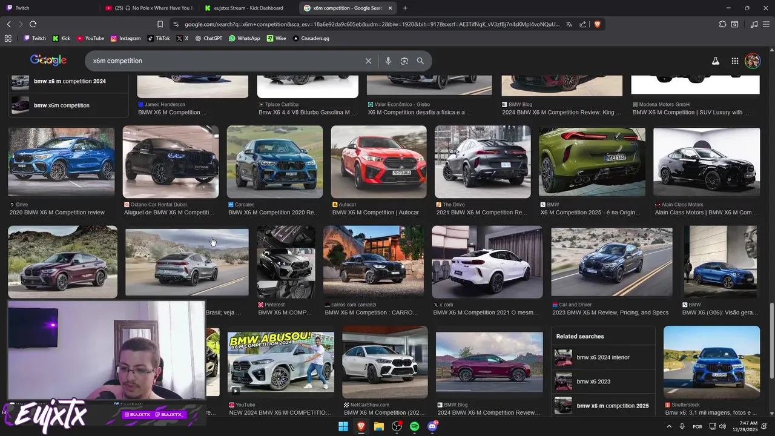Select the bmw x6m competition suggestion
Viewport: 775px width, 436px height.
coord(68,105)
